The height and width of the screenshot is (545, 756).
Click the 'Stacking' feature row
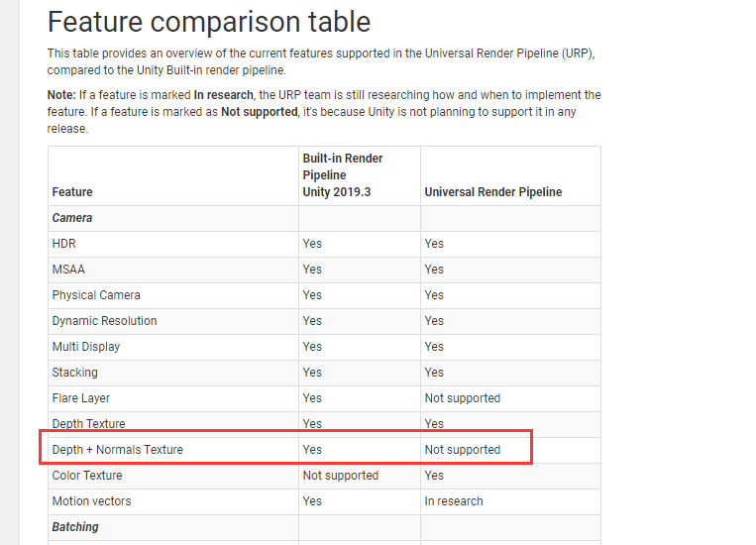tap(324, 373)
